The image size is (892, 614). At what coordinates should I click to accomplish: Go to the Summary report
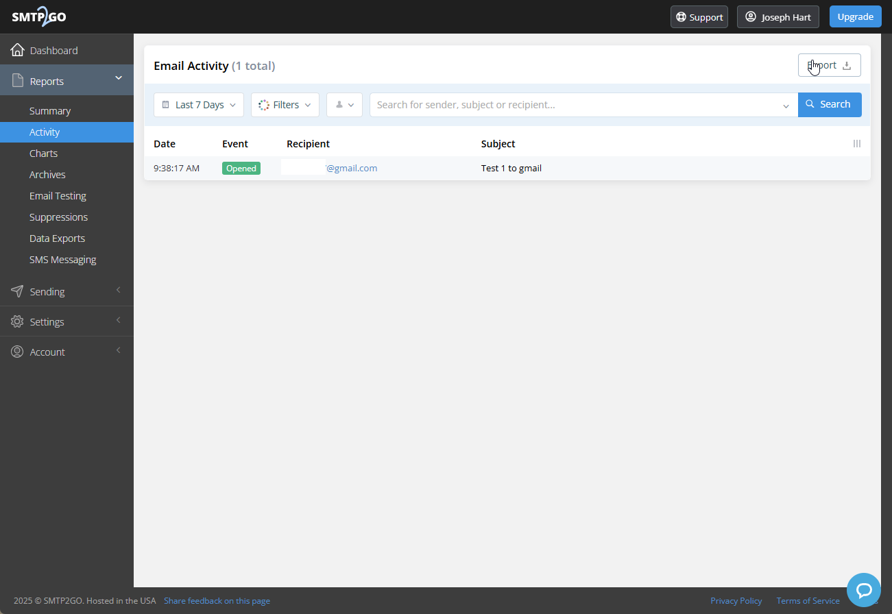click(x=50, y=111)
